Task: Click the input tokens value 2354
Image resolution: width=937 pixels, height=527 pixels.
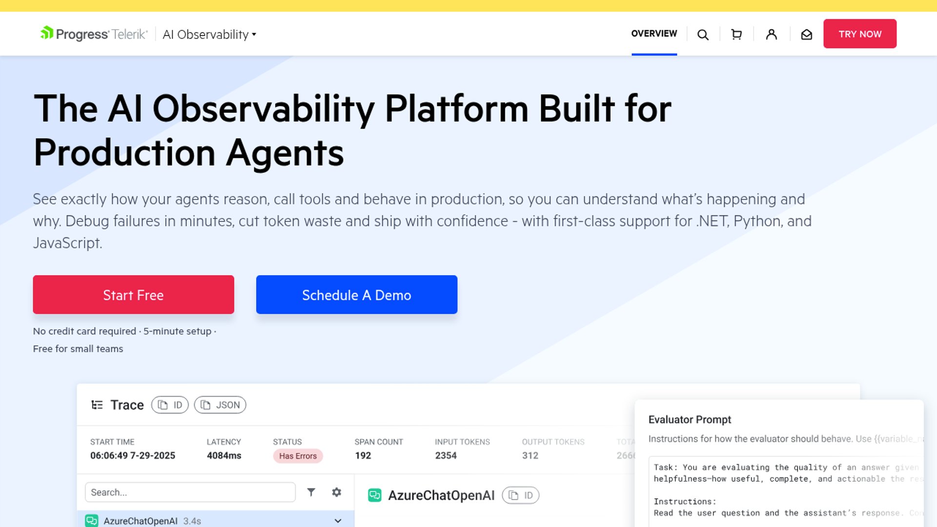Action: pyautogui.click(x=446, y=456)
